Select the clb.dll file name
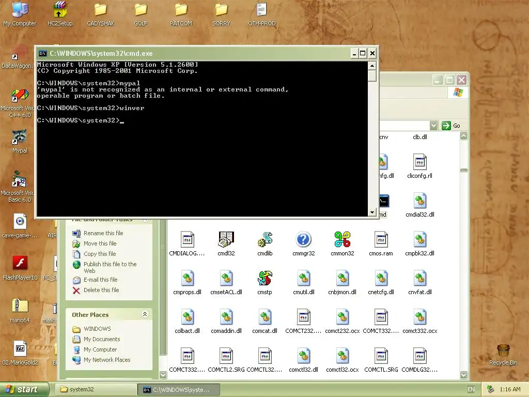529x397 pixels. 419,137
